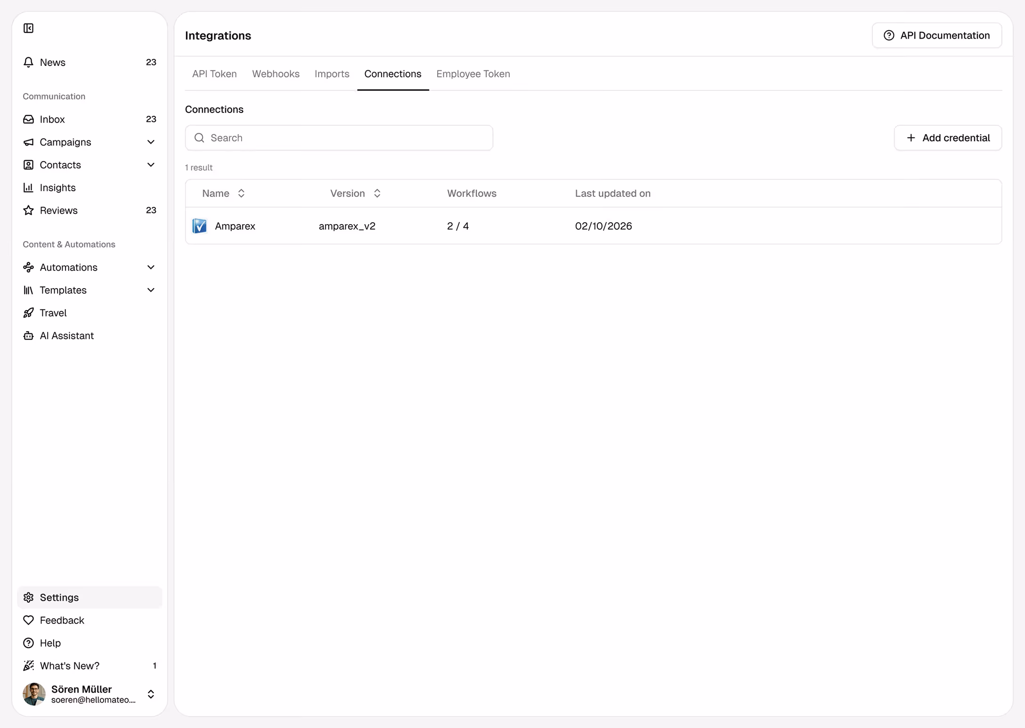Expand the Contacts submenu chevron
This screenshot has height=728, width=1025.
(151, 165)
